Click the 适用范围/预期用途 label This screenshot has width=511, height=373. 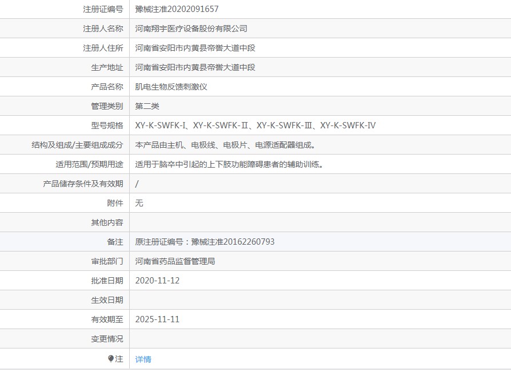point(89,164)
